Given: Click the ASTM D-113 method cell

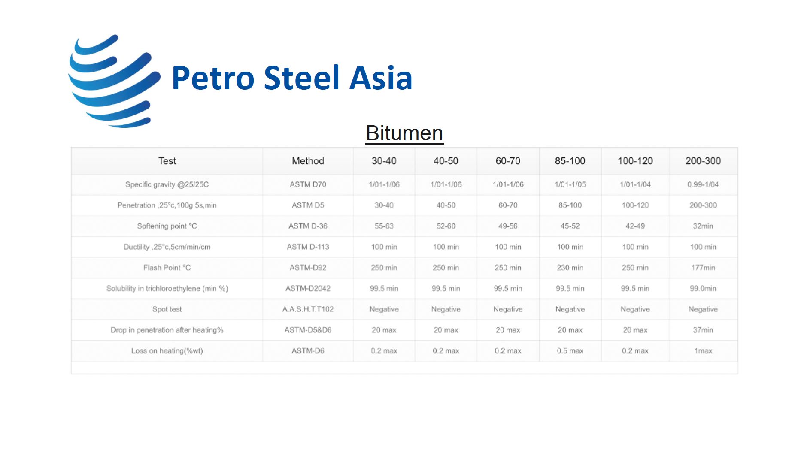Looking at the screenshot, I should (308, 247).
